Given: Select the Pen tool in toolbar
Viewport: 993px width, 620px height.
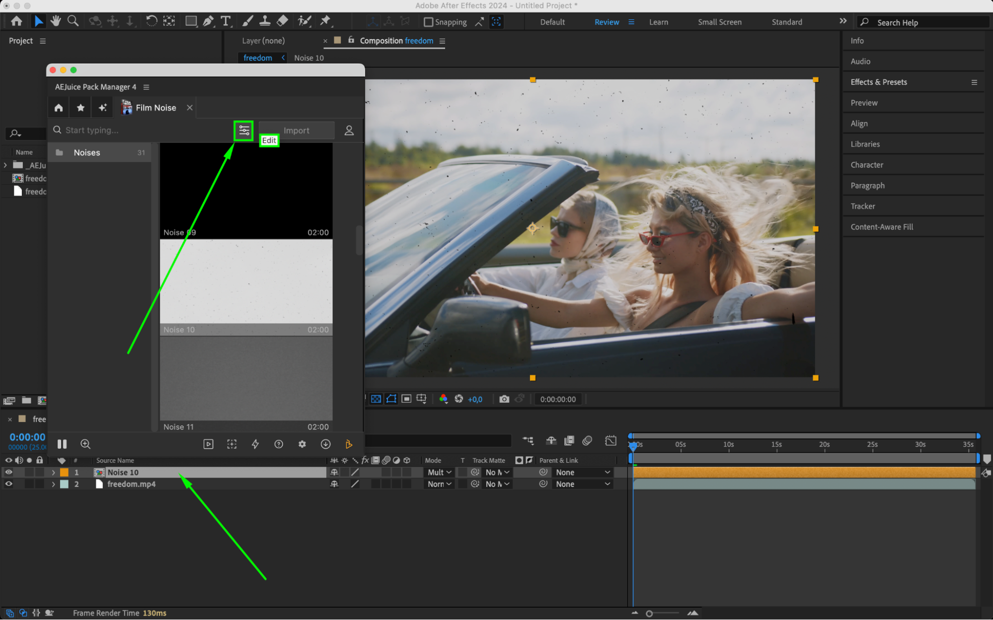Looking at the screenshot, I should tap(208, 21).
